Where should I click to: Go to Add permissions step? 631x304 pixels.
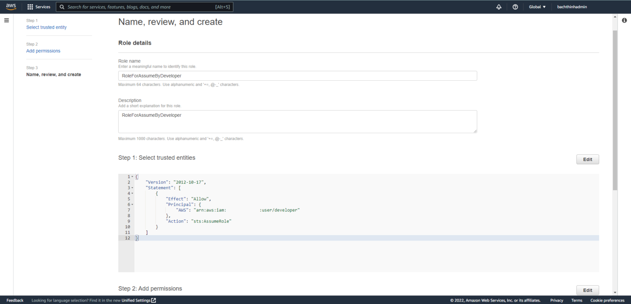[x=43, y=51]
